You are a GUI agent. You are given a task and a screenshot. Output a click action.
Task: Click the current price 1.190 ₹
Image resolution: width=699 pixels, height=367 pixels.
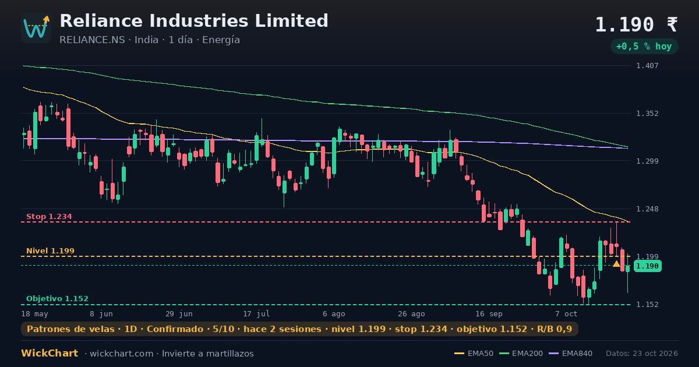tap(636, 24)
